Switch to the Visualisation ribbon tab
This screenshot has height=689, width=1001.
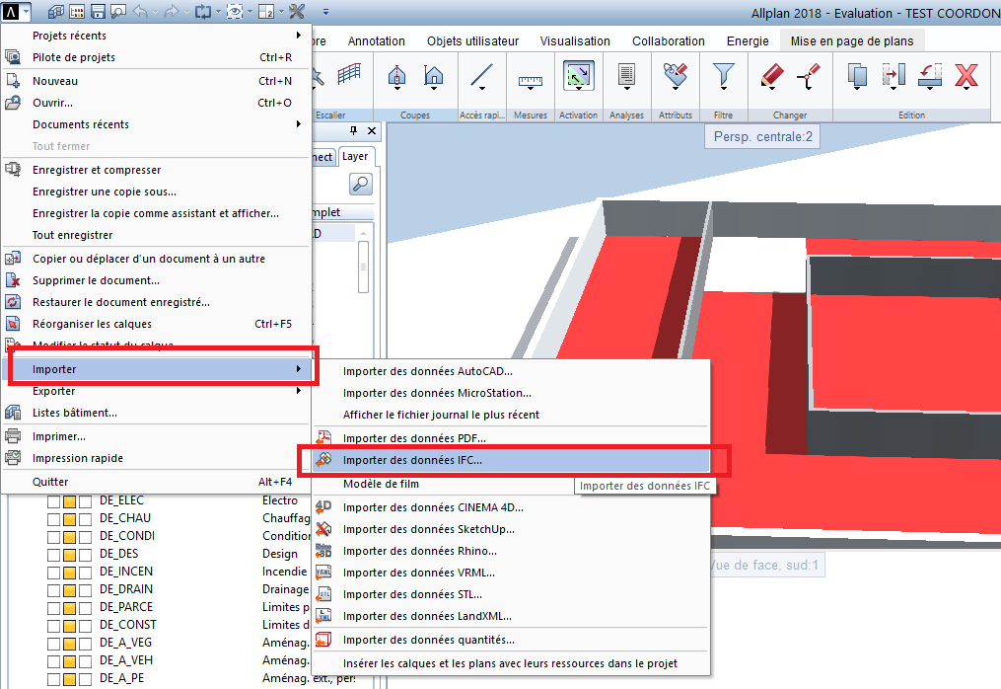click(575, 40)
